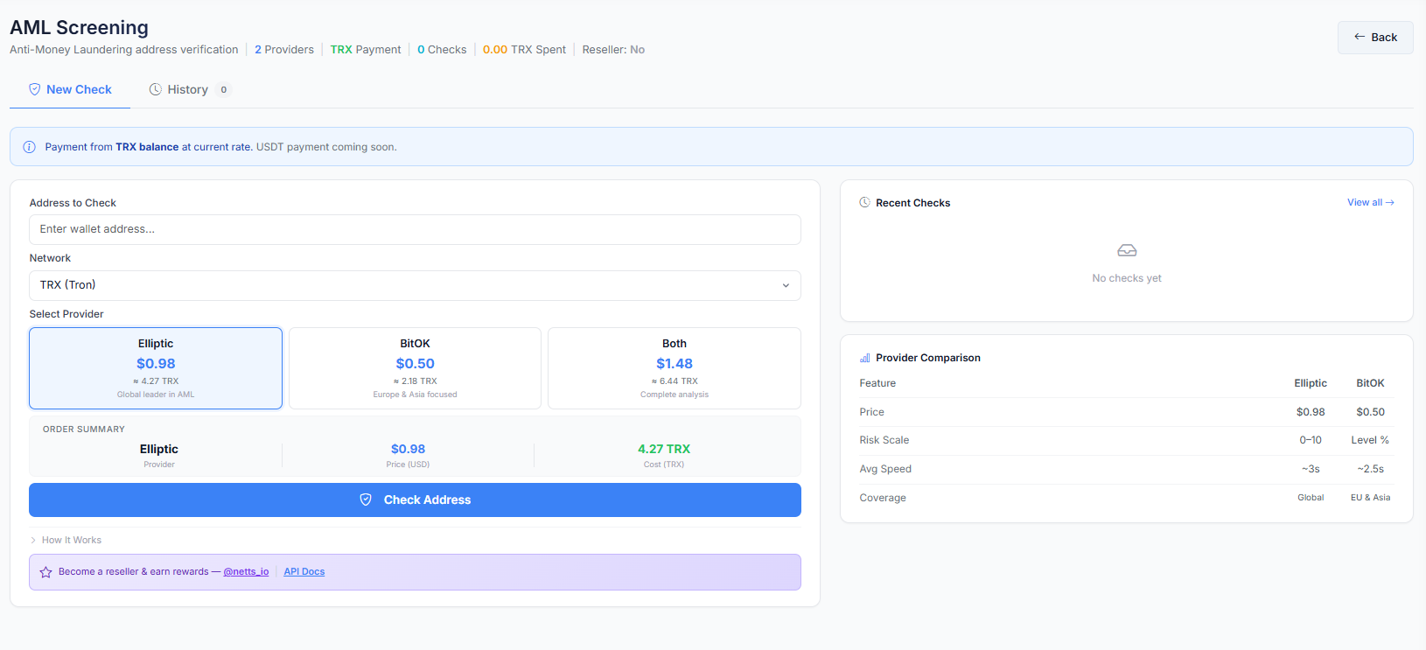Click the shield icon inside Check Address button

tap(366, 500)
